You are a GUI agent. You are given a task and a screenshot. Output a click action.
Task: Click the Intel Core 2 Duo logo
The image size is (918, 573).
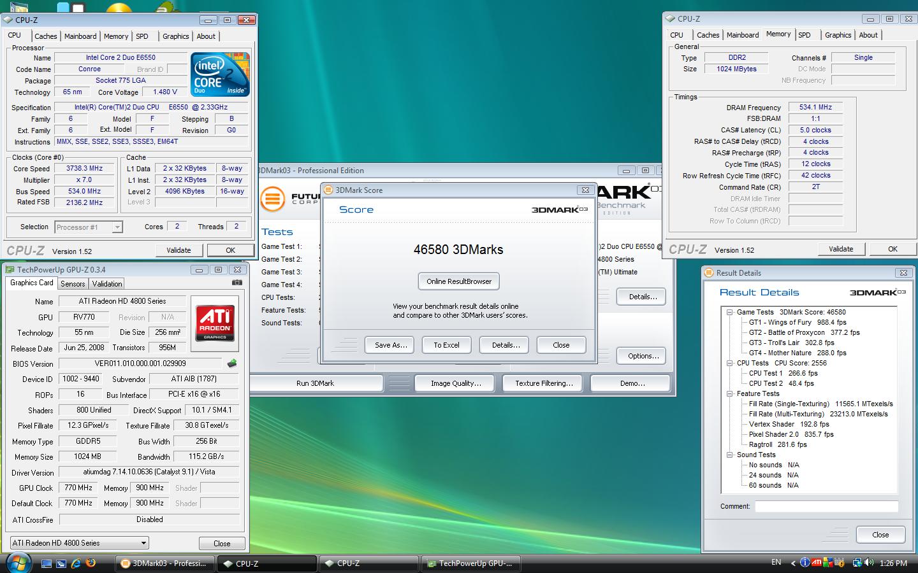click(220, 74)
